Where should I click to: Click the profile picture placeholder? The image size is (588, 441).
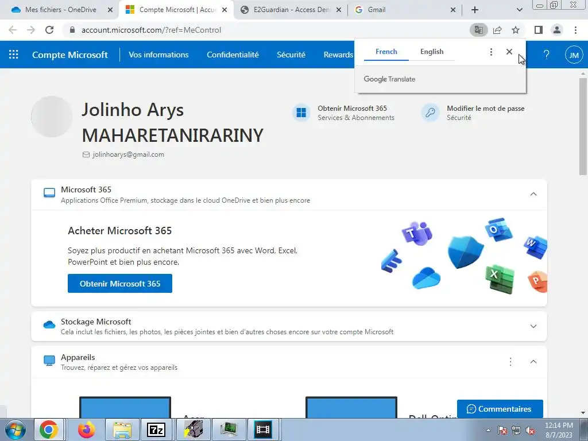52,117
